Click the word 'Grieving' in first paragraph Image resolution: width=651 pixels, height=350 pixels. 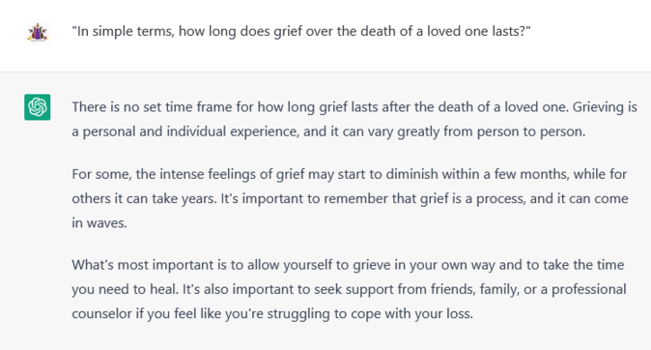click(598, 107)
